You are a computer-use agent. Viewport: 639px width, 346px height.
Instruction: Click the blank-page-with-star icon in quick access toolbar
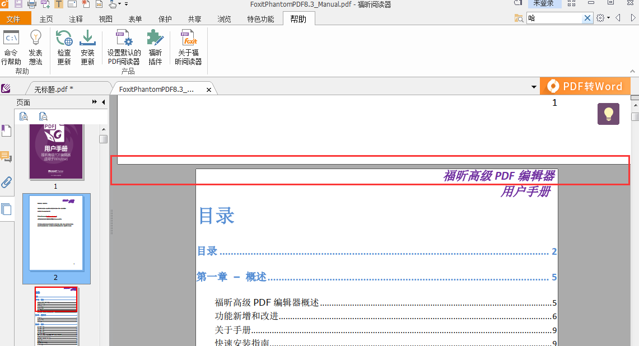[x=86, y=4]
